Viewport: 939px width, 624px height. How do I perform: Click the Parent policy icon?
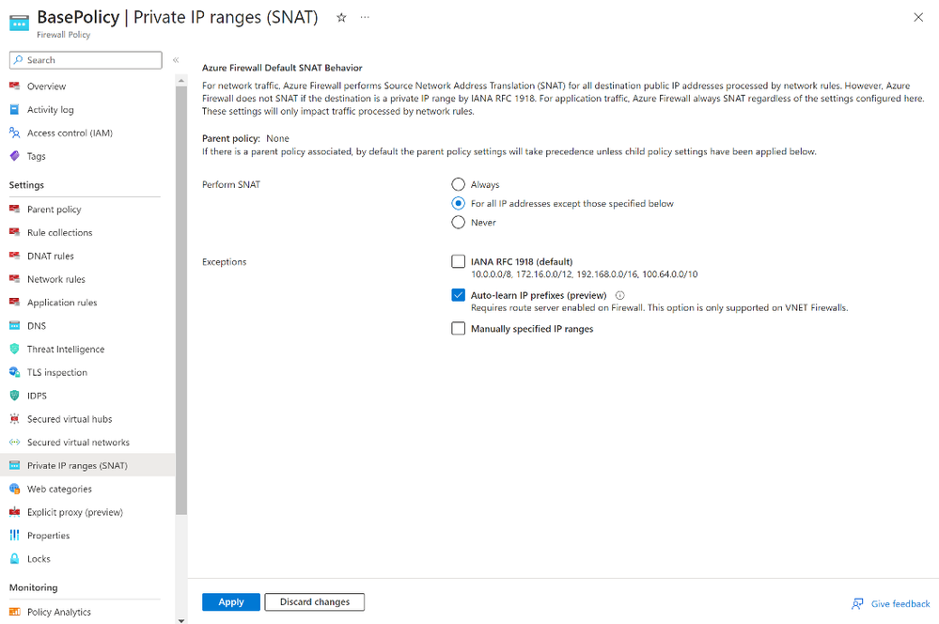click(x=14, y=209)
